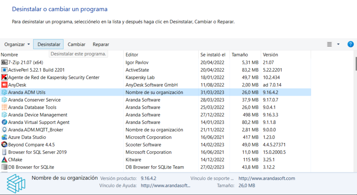Select Aranda Conserver Service entry
357x195 pixels.
pos(34,100)
